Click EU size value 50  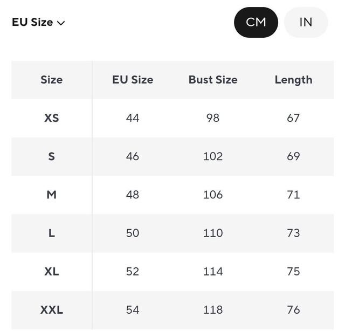pyautogui.click(x=133, y=233)
